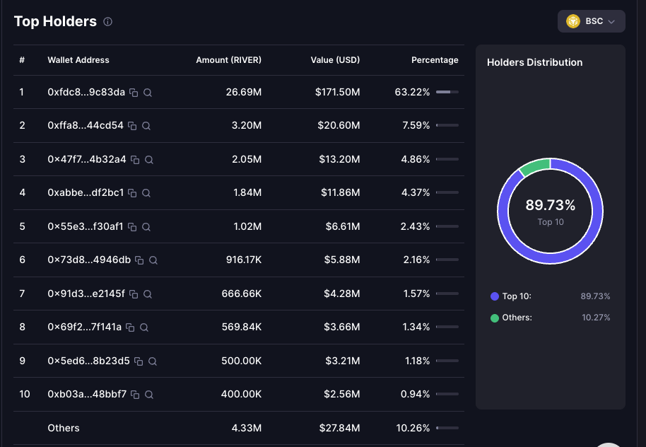Click the Holders Distribution heading
Screen dimensions: 646x447
point(535,62)
